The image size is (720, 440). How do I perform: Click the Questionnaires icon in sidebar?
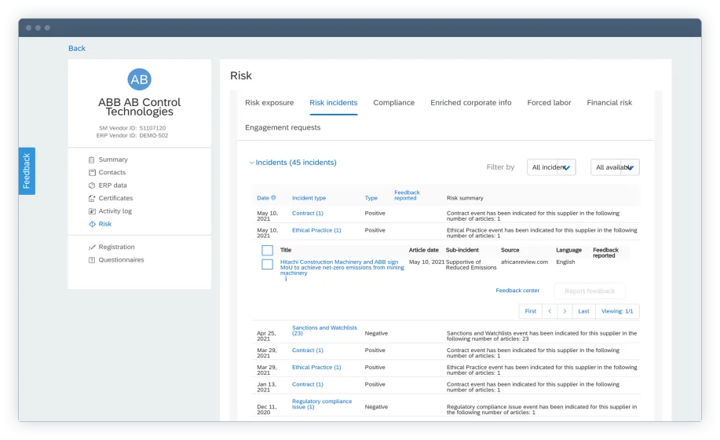pyautogui.click(x=92, y=260)
